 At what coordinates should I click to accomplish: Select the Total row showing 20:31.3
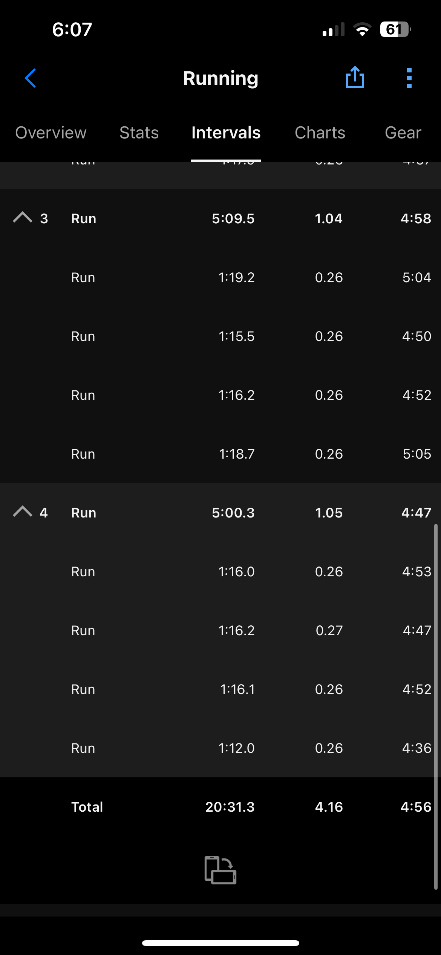[x=220, y=807]
